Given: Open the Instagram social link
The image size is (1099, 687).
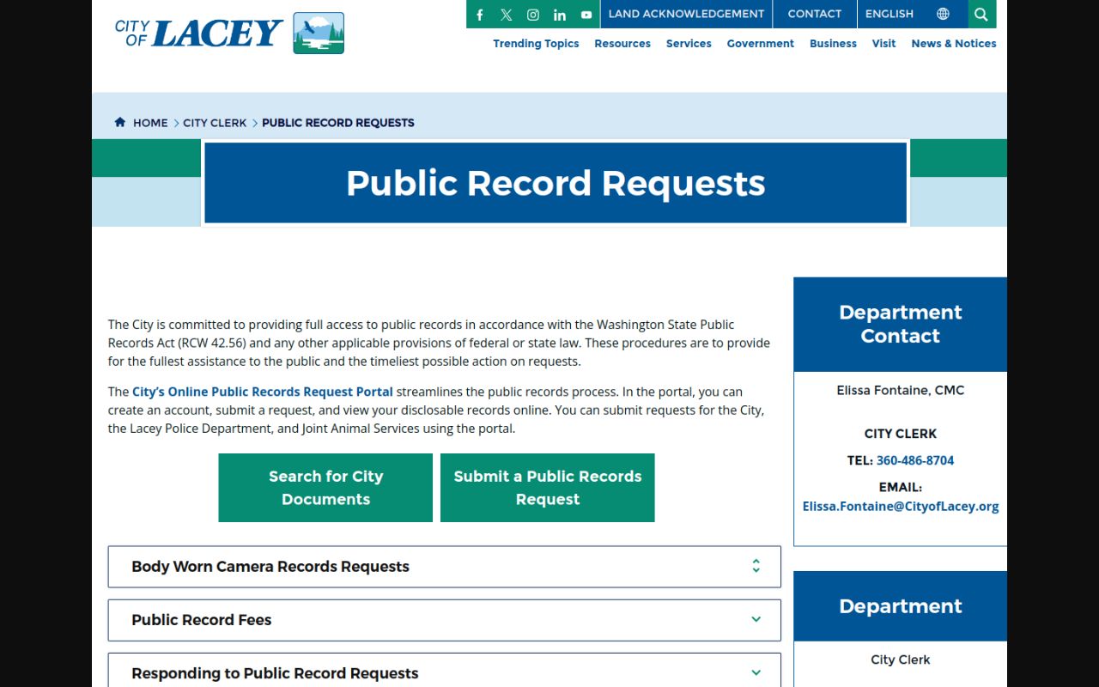Looking at the screenshot, I should pyautogui.click(x=533, y=15).
